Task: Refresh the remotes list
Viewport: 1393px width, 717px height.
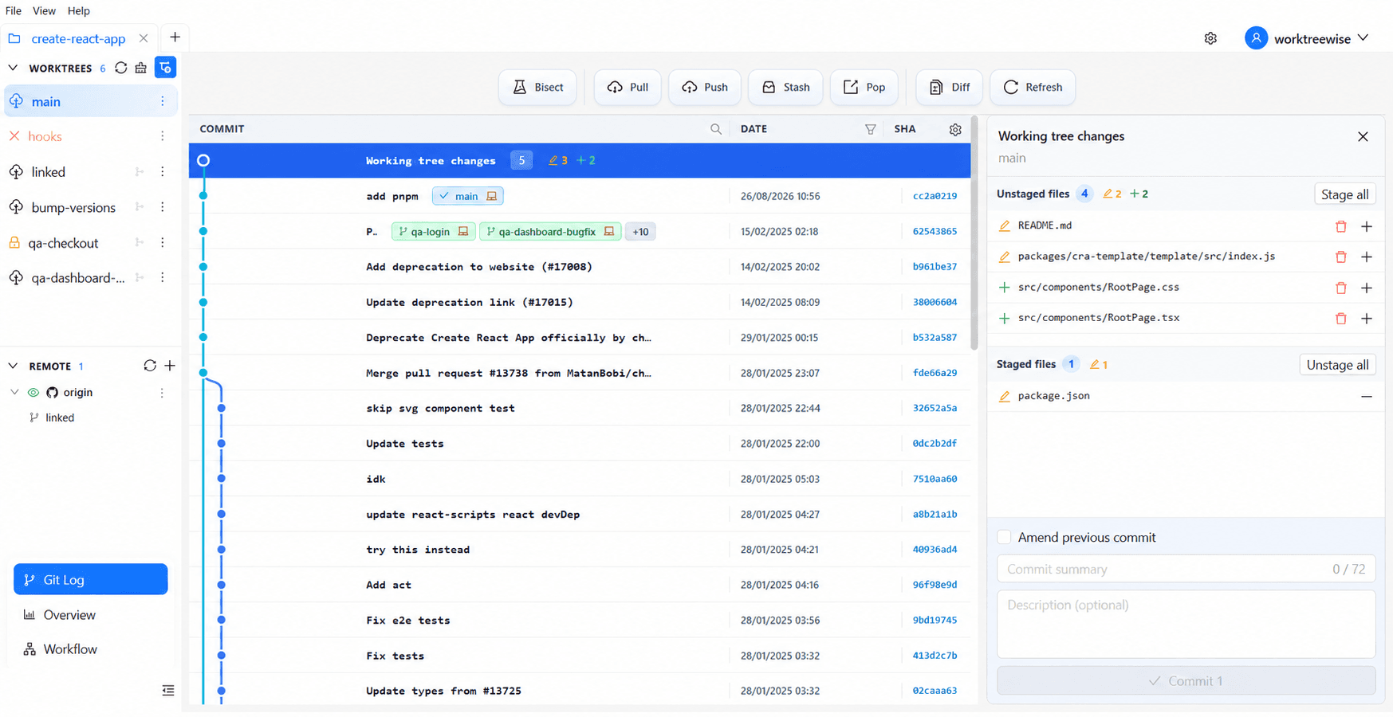Action: click(x=150, y=366)
